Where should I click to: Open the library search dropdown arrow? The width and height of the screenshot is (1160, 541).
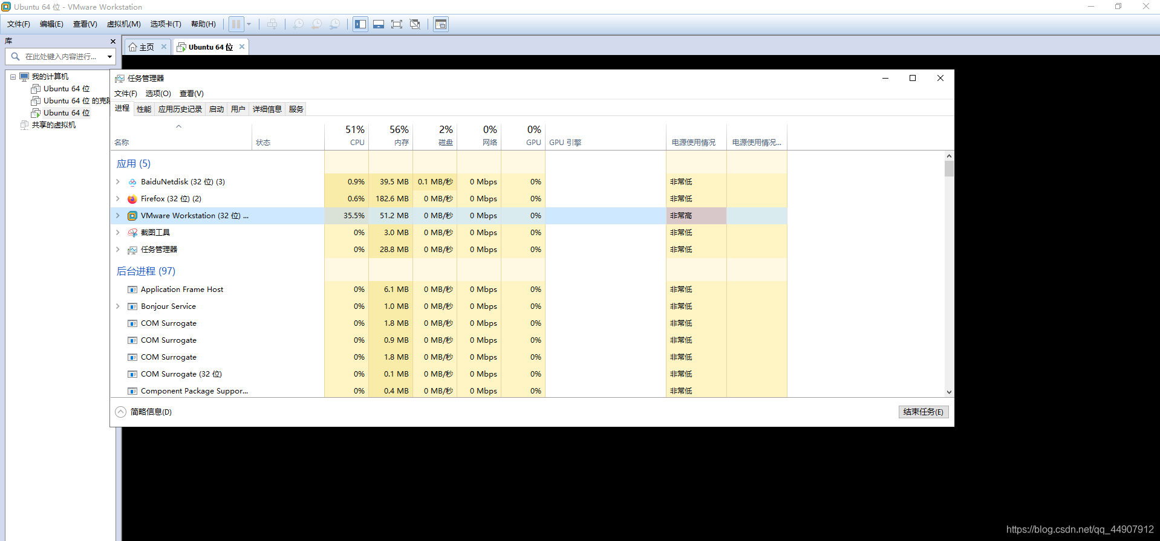click(x=109, y=57)
